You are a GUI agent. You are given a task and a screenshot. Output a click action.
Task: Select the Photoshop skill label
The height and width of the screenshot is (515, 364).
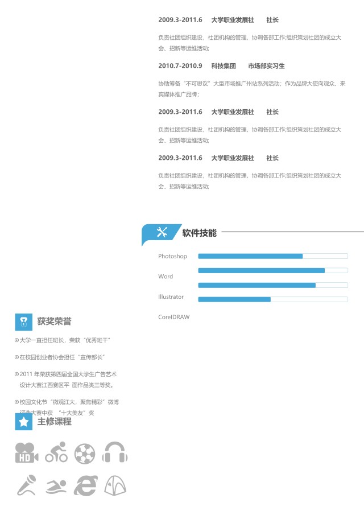click(x=172, y=256)
